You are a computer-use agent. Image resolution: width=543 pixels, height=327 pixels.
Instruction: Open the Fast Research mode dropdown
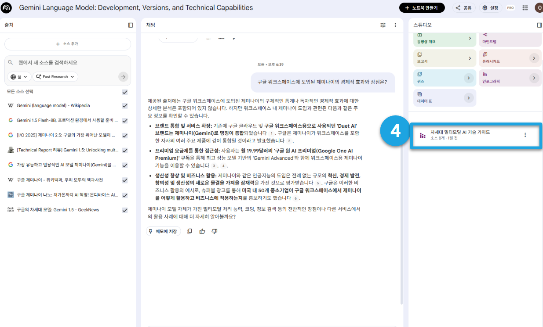(55, 77)
